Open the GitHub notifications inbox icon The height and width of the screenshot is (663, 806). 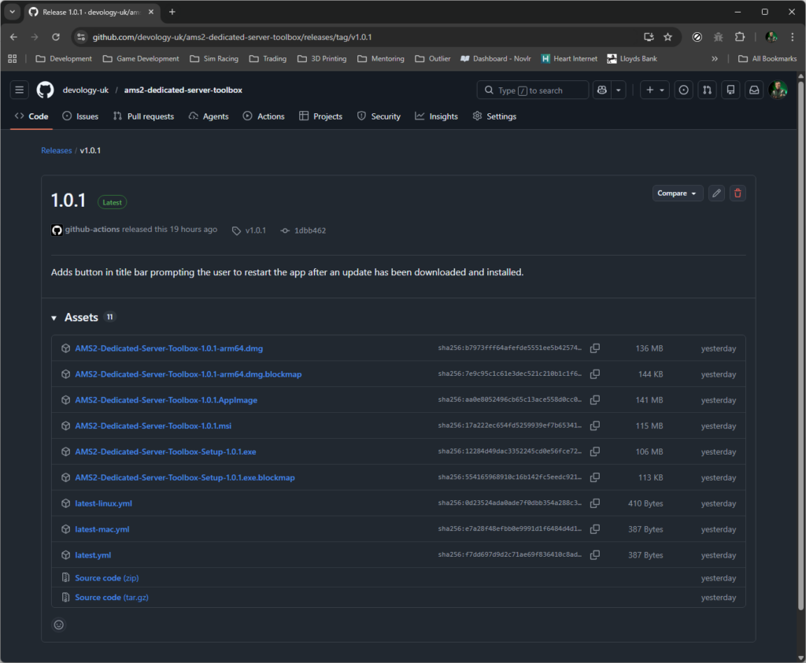point(754,90)
